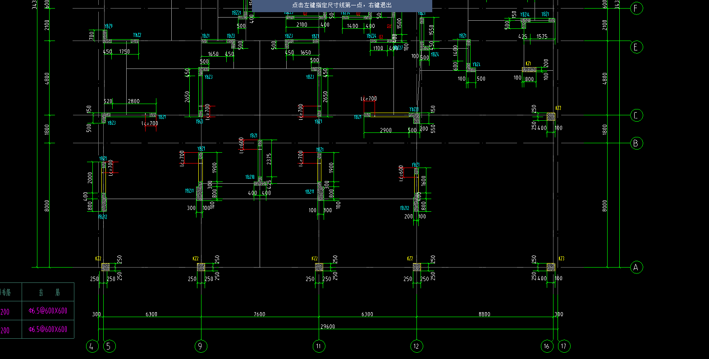This screenshot has width=709, height=359.
Task: Select first-row Φ6.5@600X600 table cell
Action: [48, 311]
